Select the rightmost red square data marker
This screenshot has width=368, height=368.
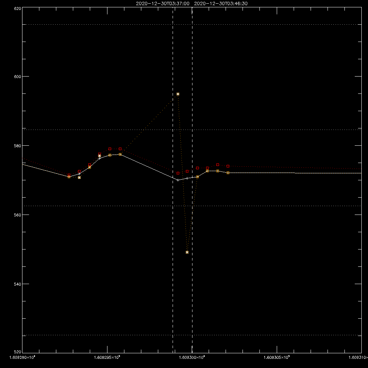click(x=228, y=166)
